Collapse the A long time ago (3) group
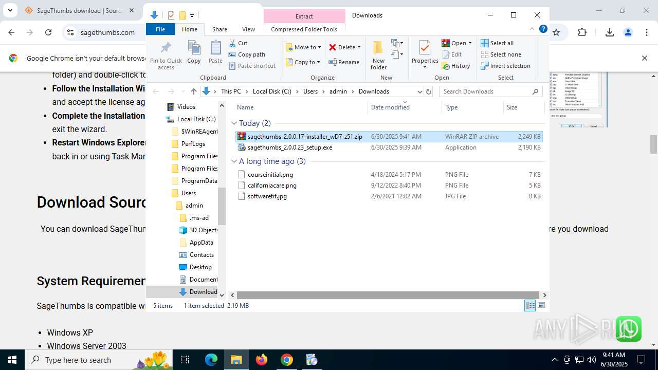 234,161
